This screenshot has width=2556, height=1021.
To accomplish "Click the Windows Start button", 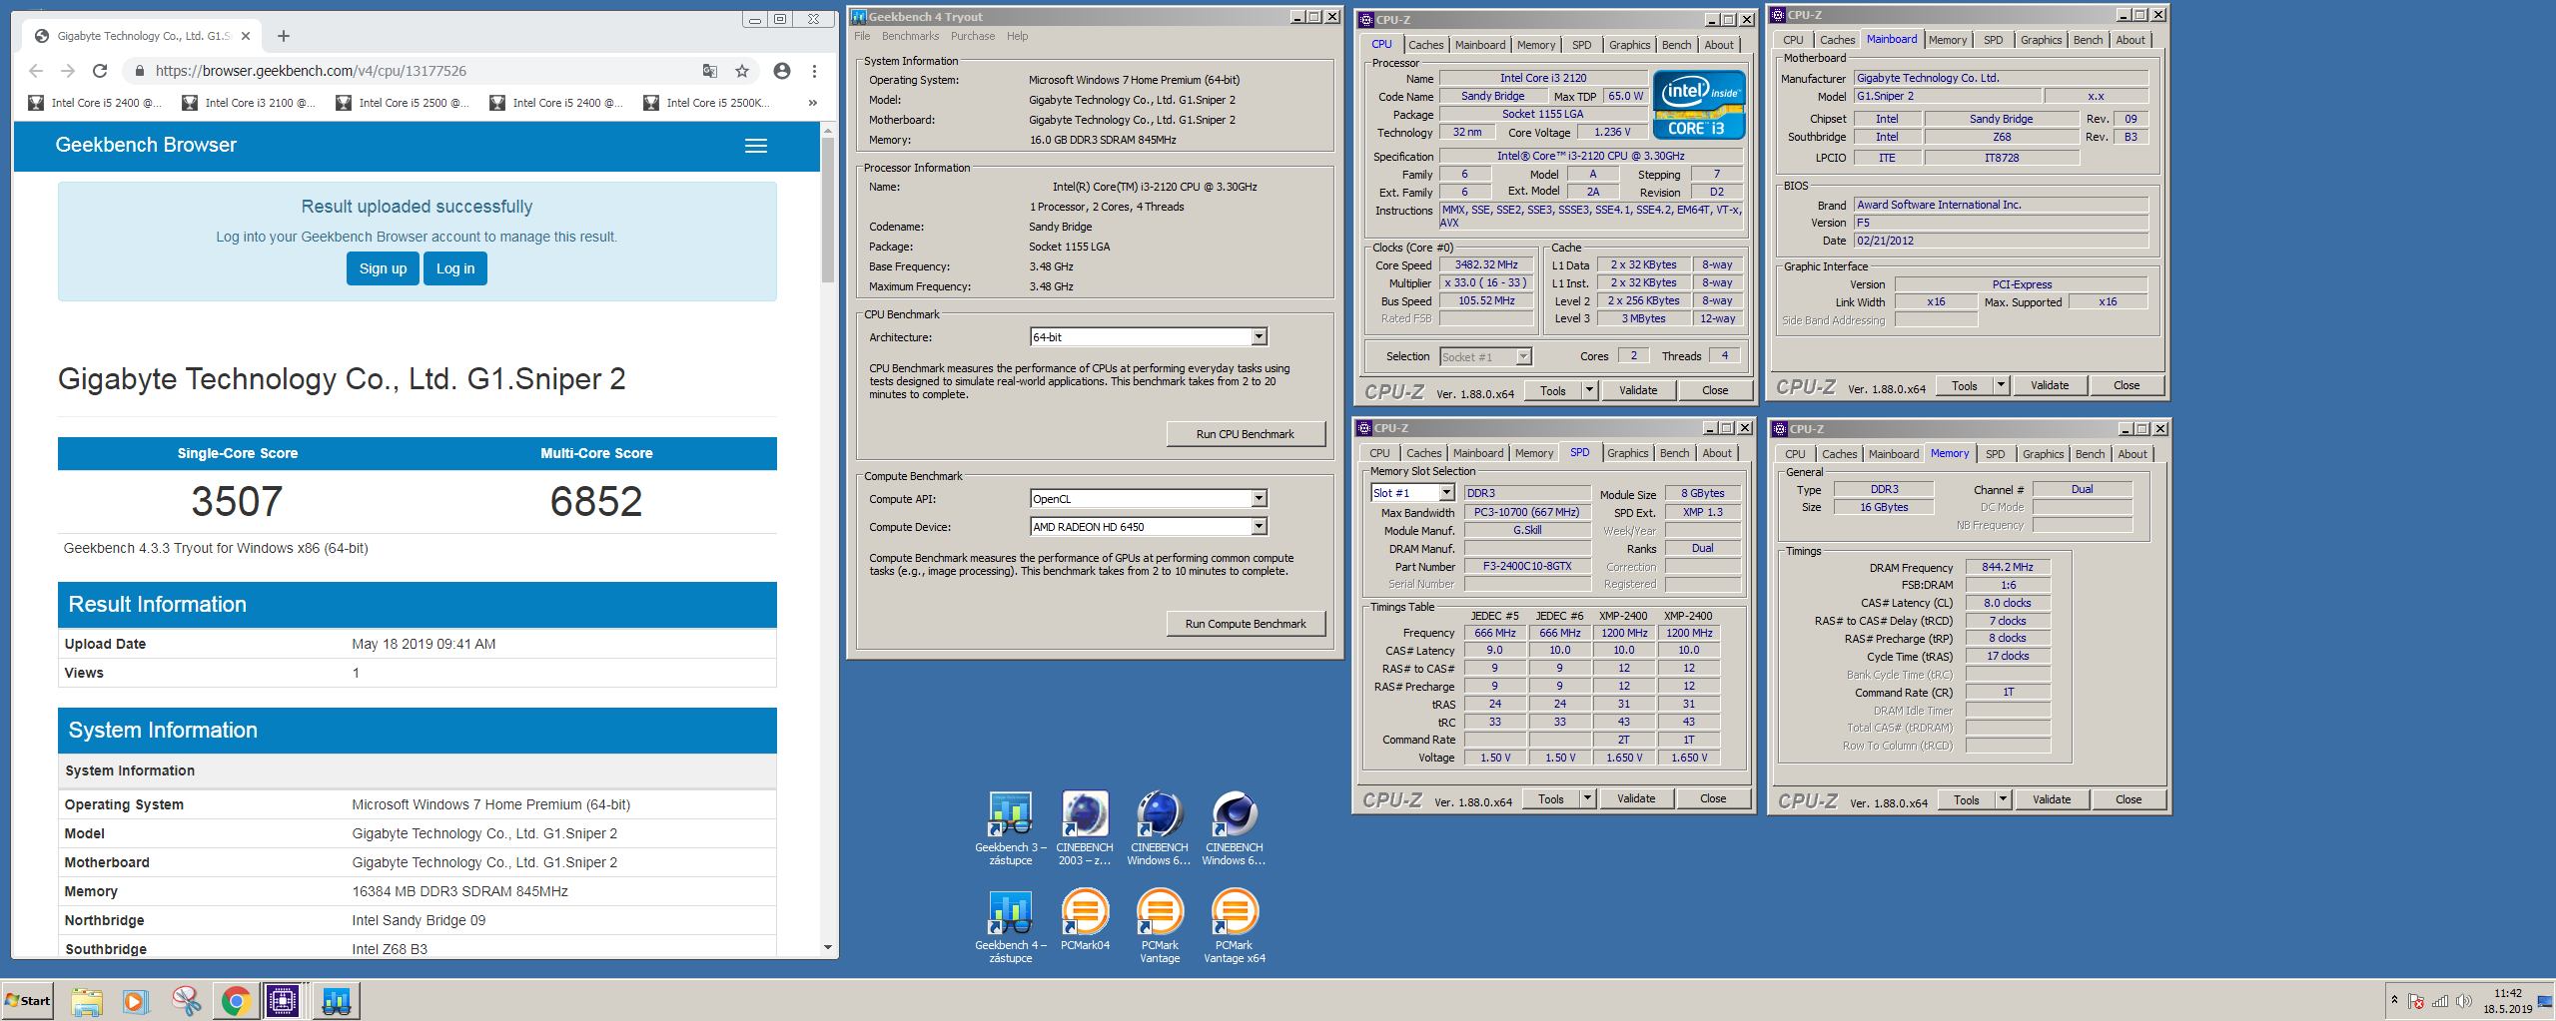I will 28,1001.
